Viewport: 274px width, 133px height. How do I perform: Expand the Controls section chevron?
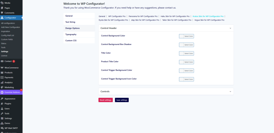[230, 92]
